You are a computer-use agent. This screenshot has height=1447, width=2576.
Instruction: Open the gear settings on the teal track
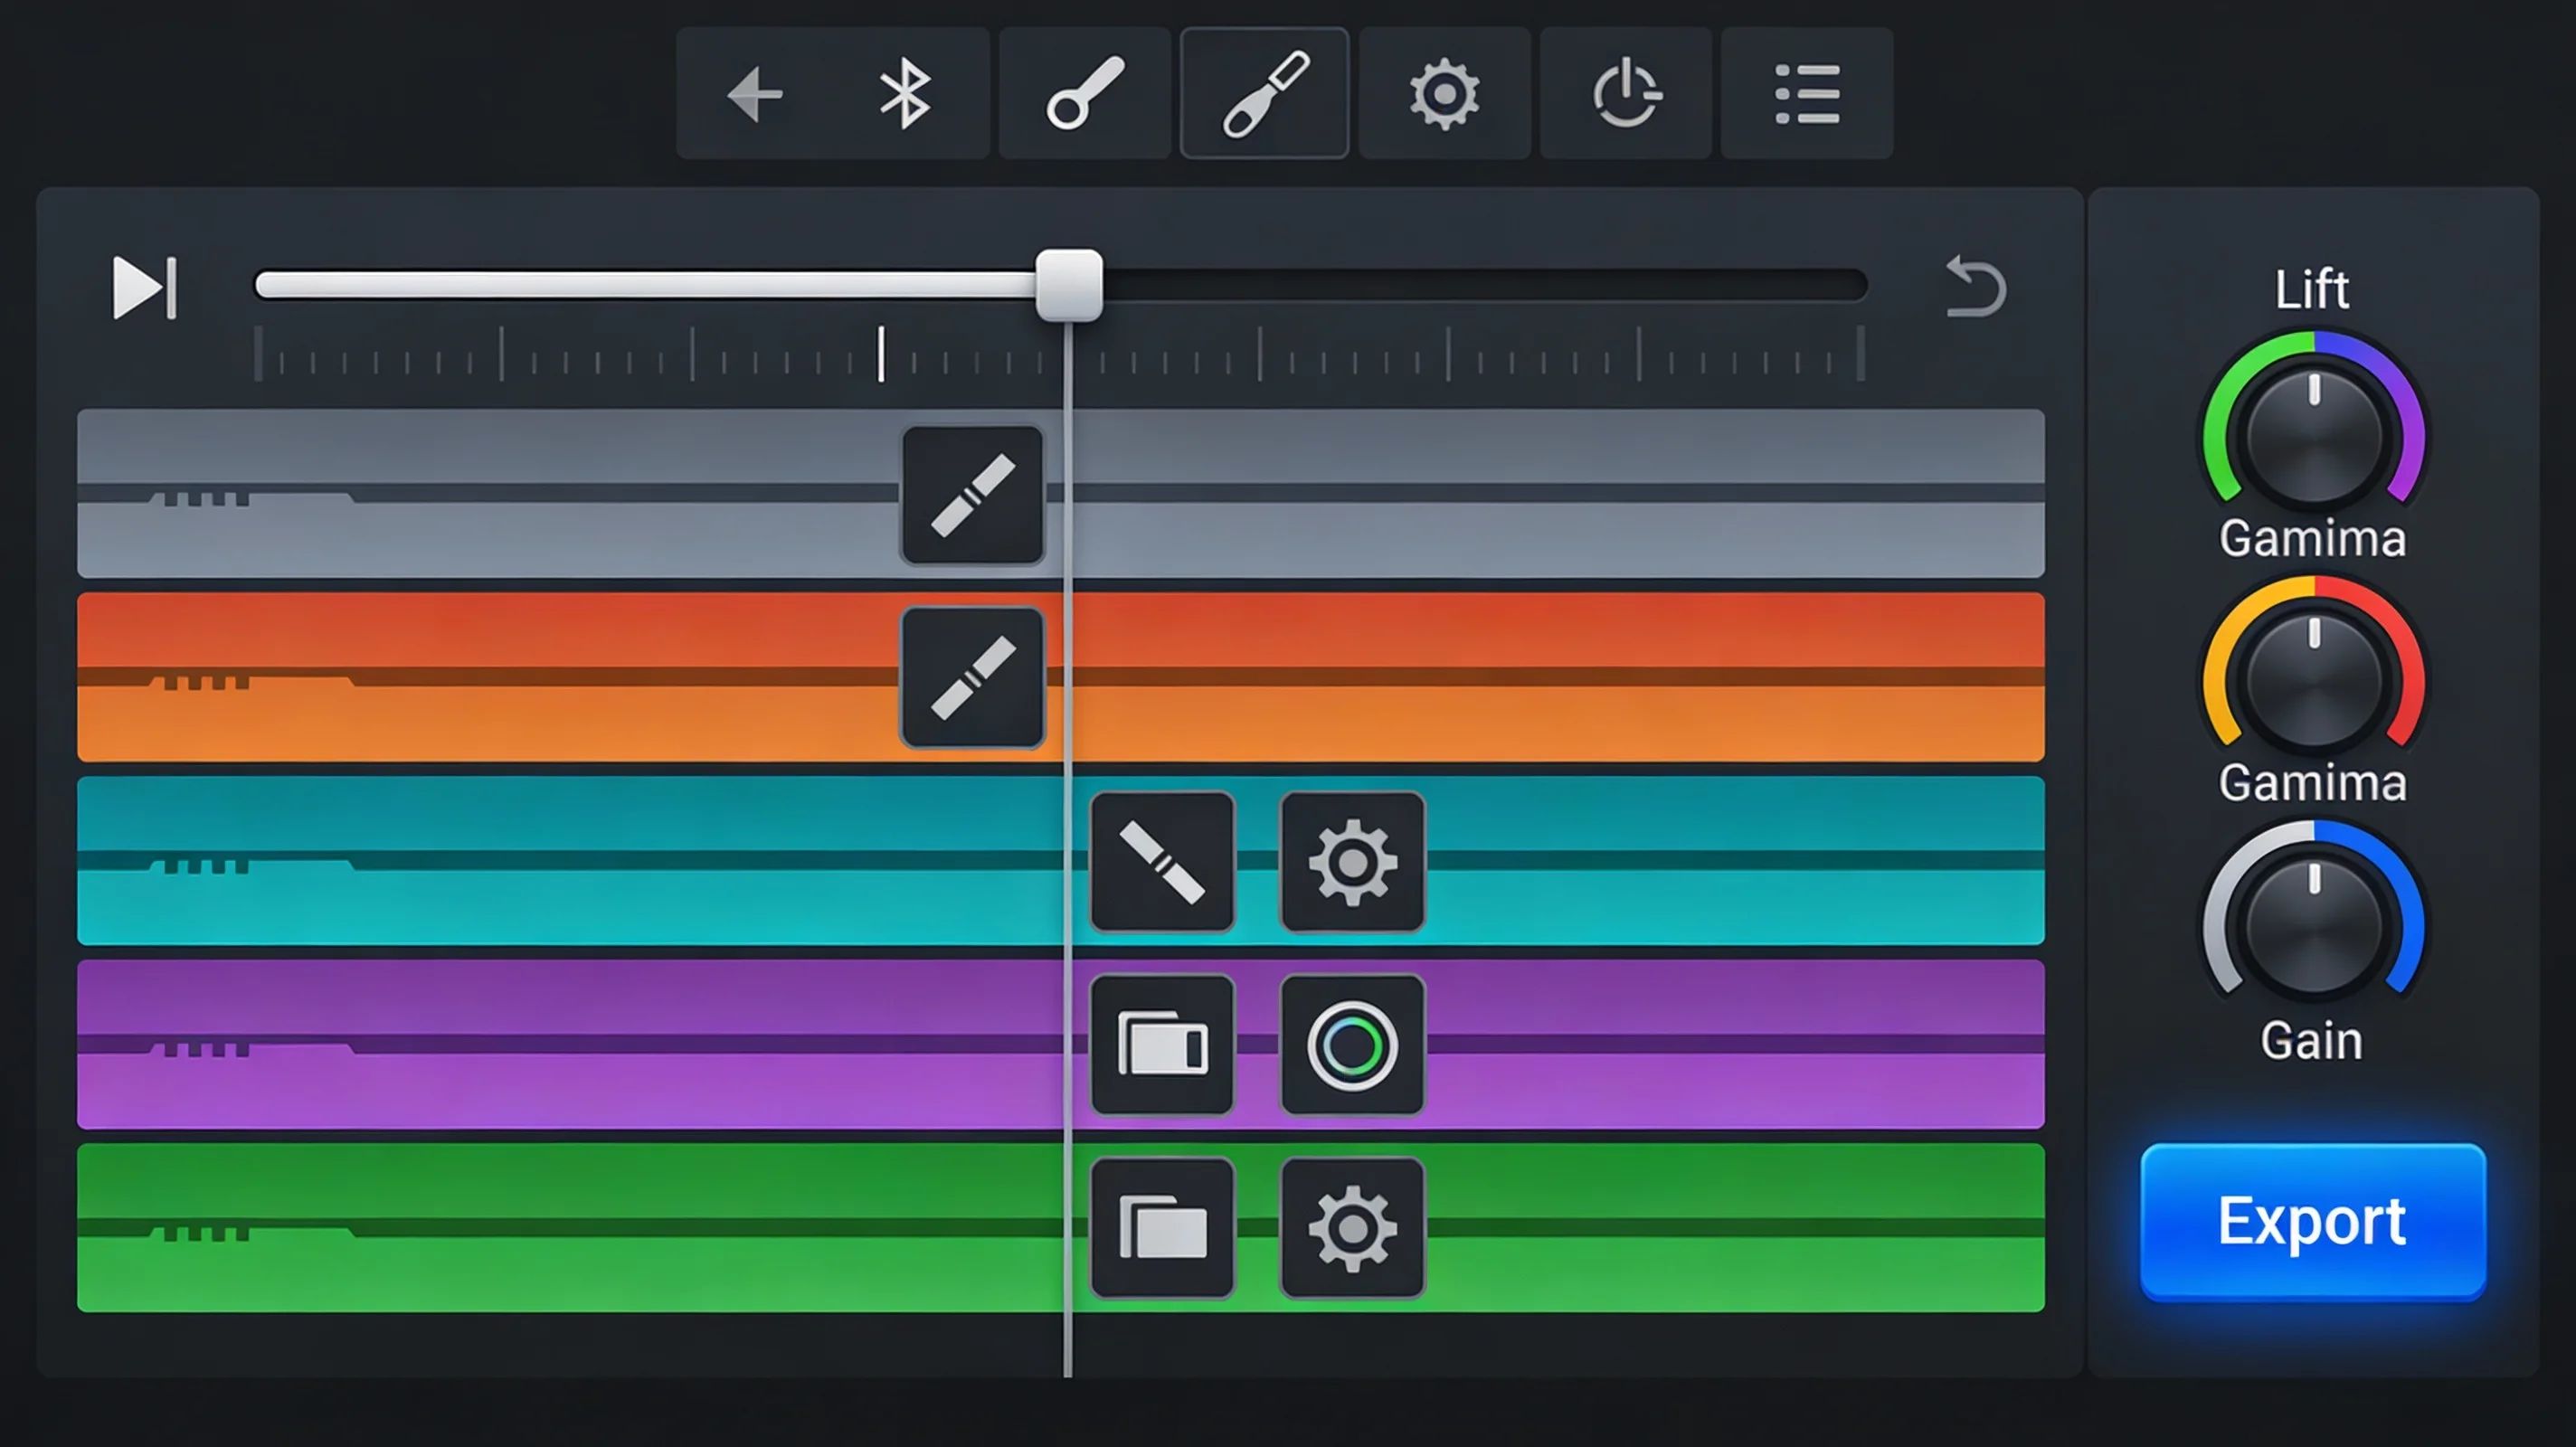(x=1352, y=862)
